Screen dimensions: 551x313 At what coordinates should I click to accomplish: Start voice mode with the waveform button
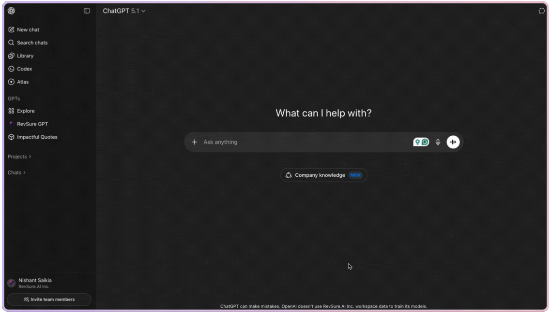(x=453, y=142)
